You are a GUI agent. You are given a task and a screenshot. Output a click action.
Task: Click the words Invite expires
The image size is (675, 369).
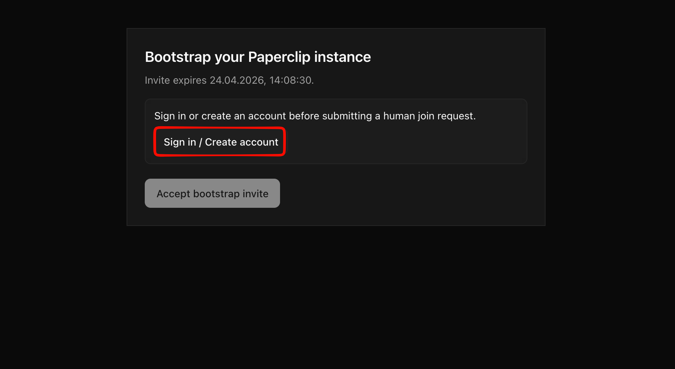coord(176,80)
